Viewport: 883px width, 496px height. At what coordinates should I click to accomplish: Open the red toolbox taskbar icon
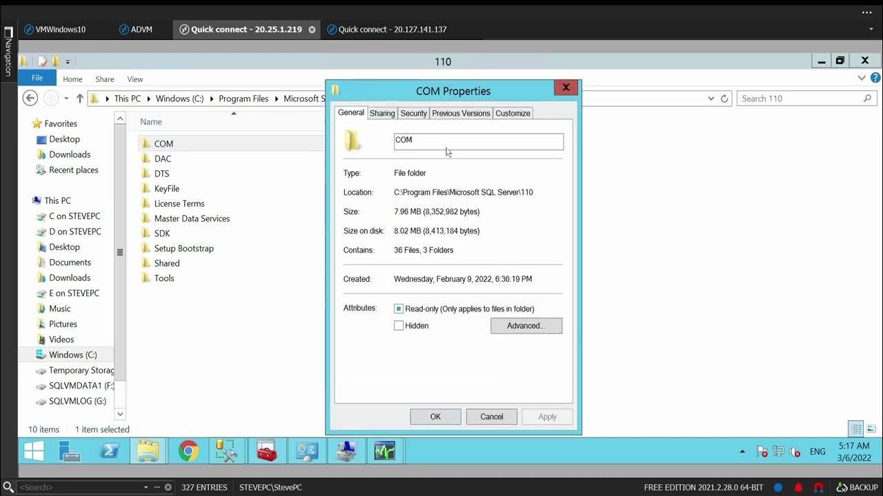pos(266,451)
